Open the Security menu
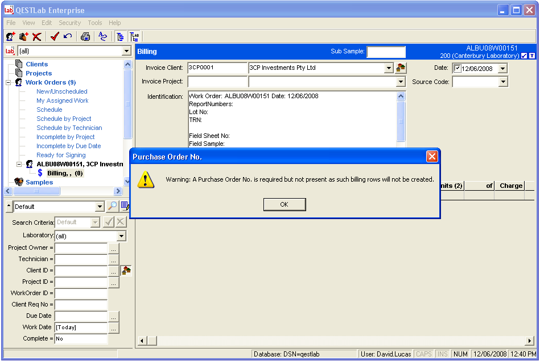 [x=69, y=23]
